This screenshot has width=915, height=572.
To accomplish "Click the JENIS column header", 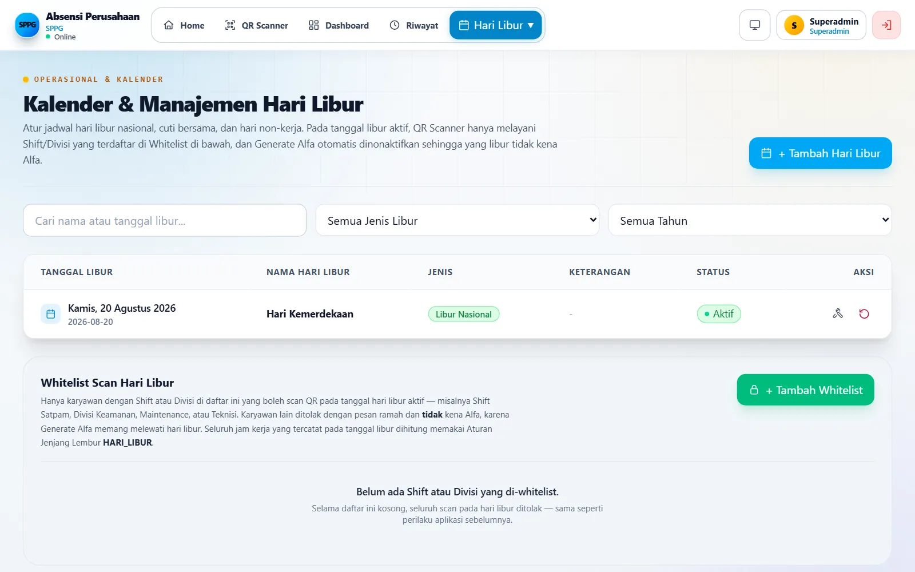I will pyautogui.click(x=440, y=272).
